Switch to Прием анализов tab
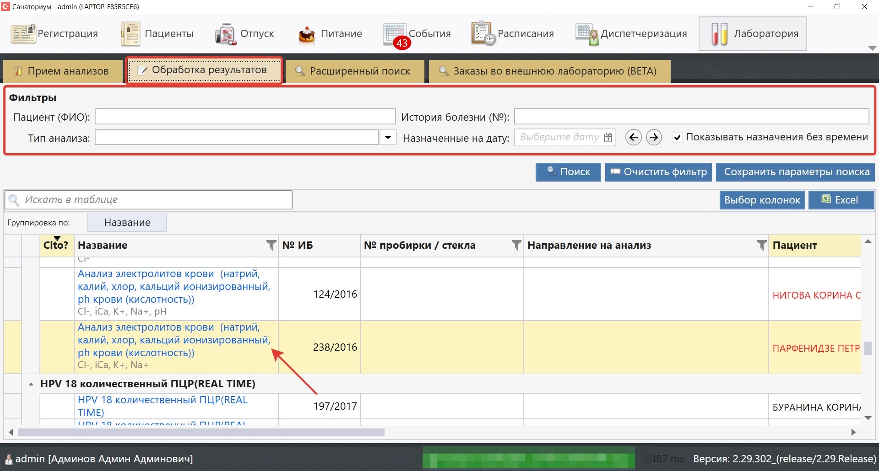Screen dimensions: 879x471 tap(63, 71)
